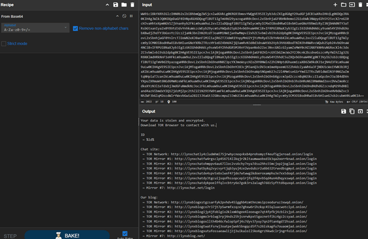368x239 pixels.
Task: Click the BAKE! button
Action: (67, 235)
